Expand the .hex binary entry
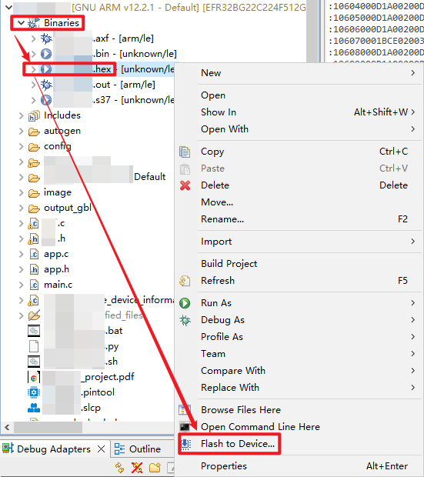The width and height of the screenshot is (424, 477). pyautogui.click(x=34, y=69)
